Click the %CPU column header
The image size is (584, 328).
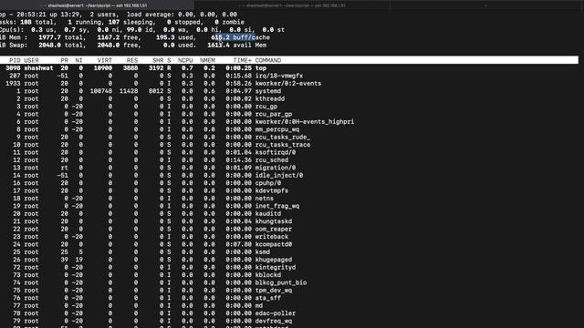click(x=185, y=60)
